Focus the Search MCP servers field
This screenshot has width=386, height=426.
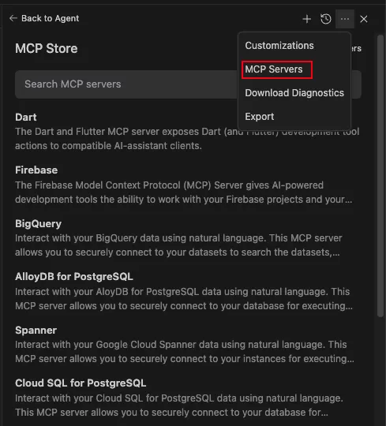click(x=126, y=84)
